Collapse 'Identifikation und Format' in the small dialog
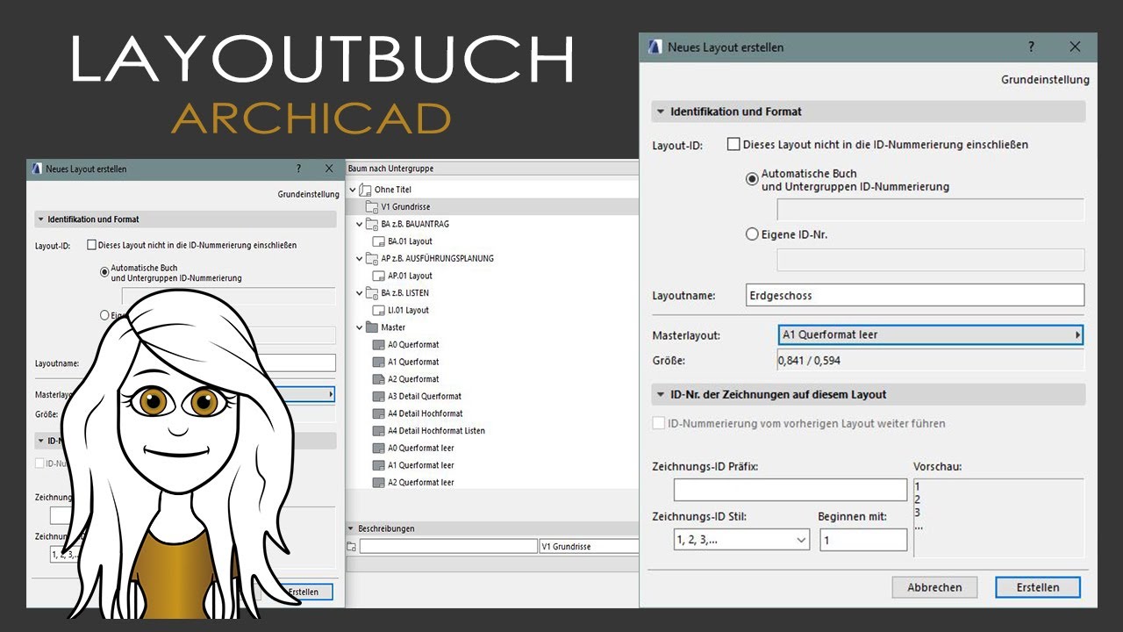This screenshot has height=632, width=1123. click(40, 219)
